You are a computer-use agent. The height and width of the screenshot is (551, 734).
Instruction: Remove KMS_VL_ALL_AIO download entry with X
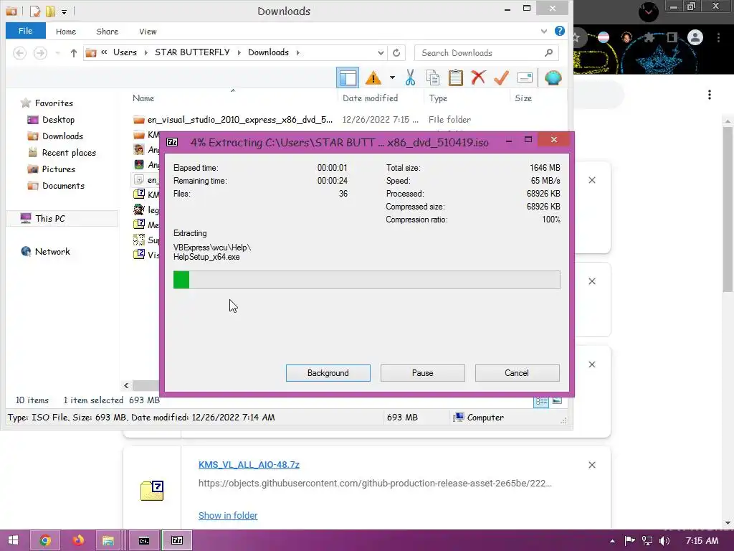591,465
